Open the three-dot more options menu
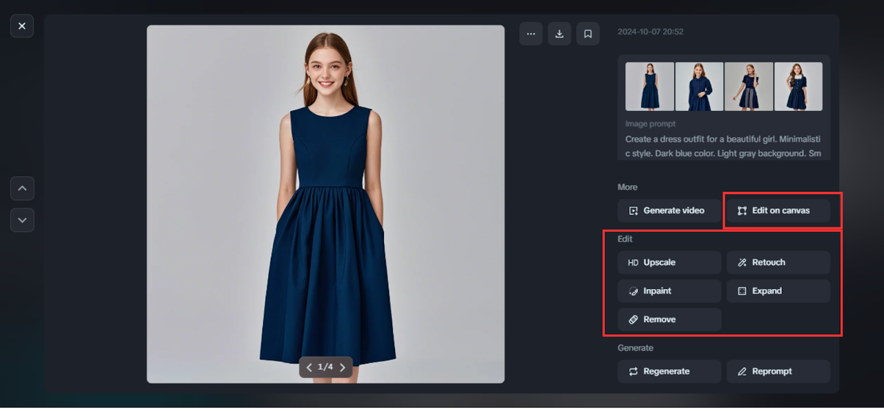The height and width of the screenshot is (411, 884). pyautogui.click(x=531, y=34)
